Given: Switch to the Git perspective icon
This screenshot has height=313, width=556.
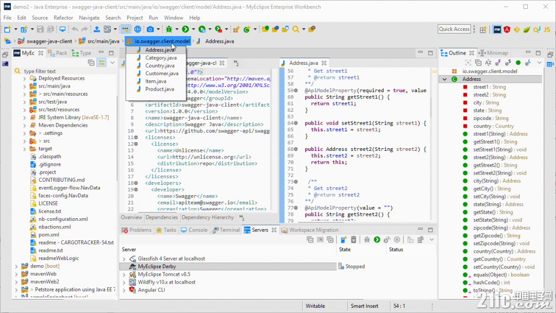Looking at the screenshot, I should (517, 29).
